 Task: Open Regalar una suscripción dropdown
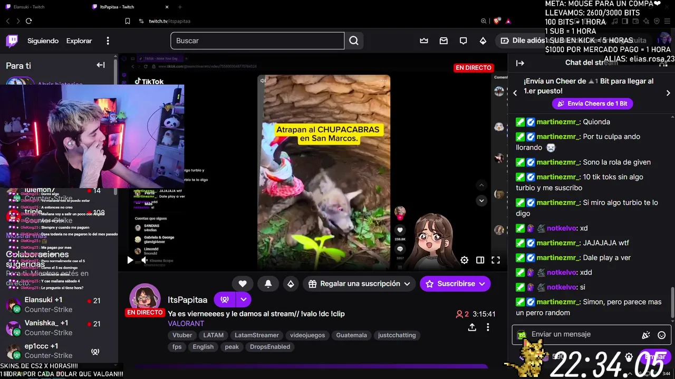(360, 284)
